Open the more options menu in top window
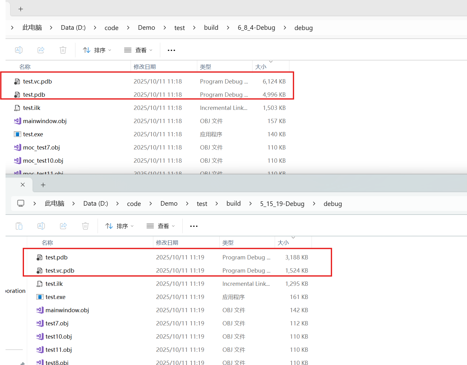Screen dimensions: 467x365 point(171,50)
